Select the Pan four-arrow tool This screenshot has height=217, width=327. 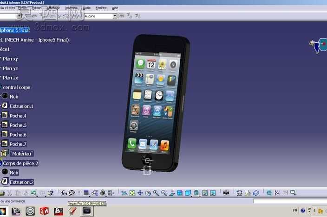140,193
